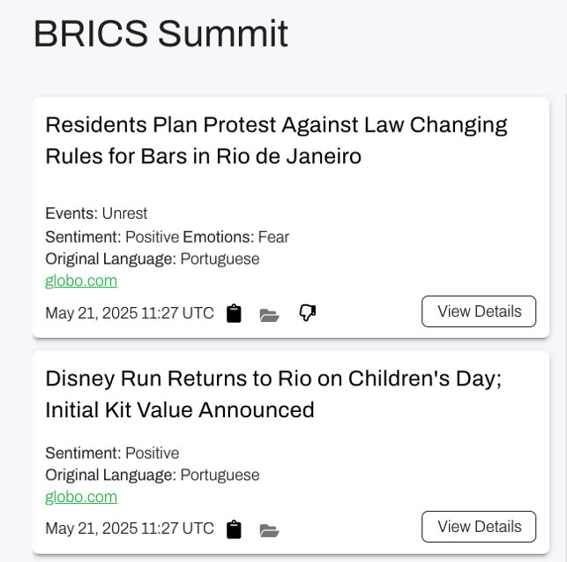Click clipboard icon on Disney Run article

234,529
